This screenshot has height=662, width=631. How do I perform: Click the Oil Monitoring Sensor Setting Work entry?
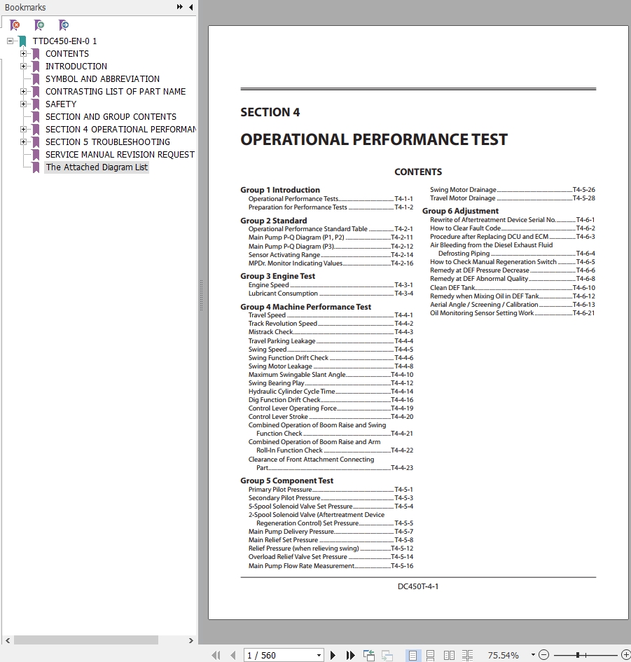click(513, 313)
